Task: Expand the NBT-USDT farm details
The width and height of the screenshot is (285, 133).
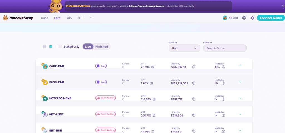Action: pyautogui.click(x=240, y=114)
